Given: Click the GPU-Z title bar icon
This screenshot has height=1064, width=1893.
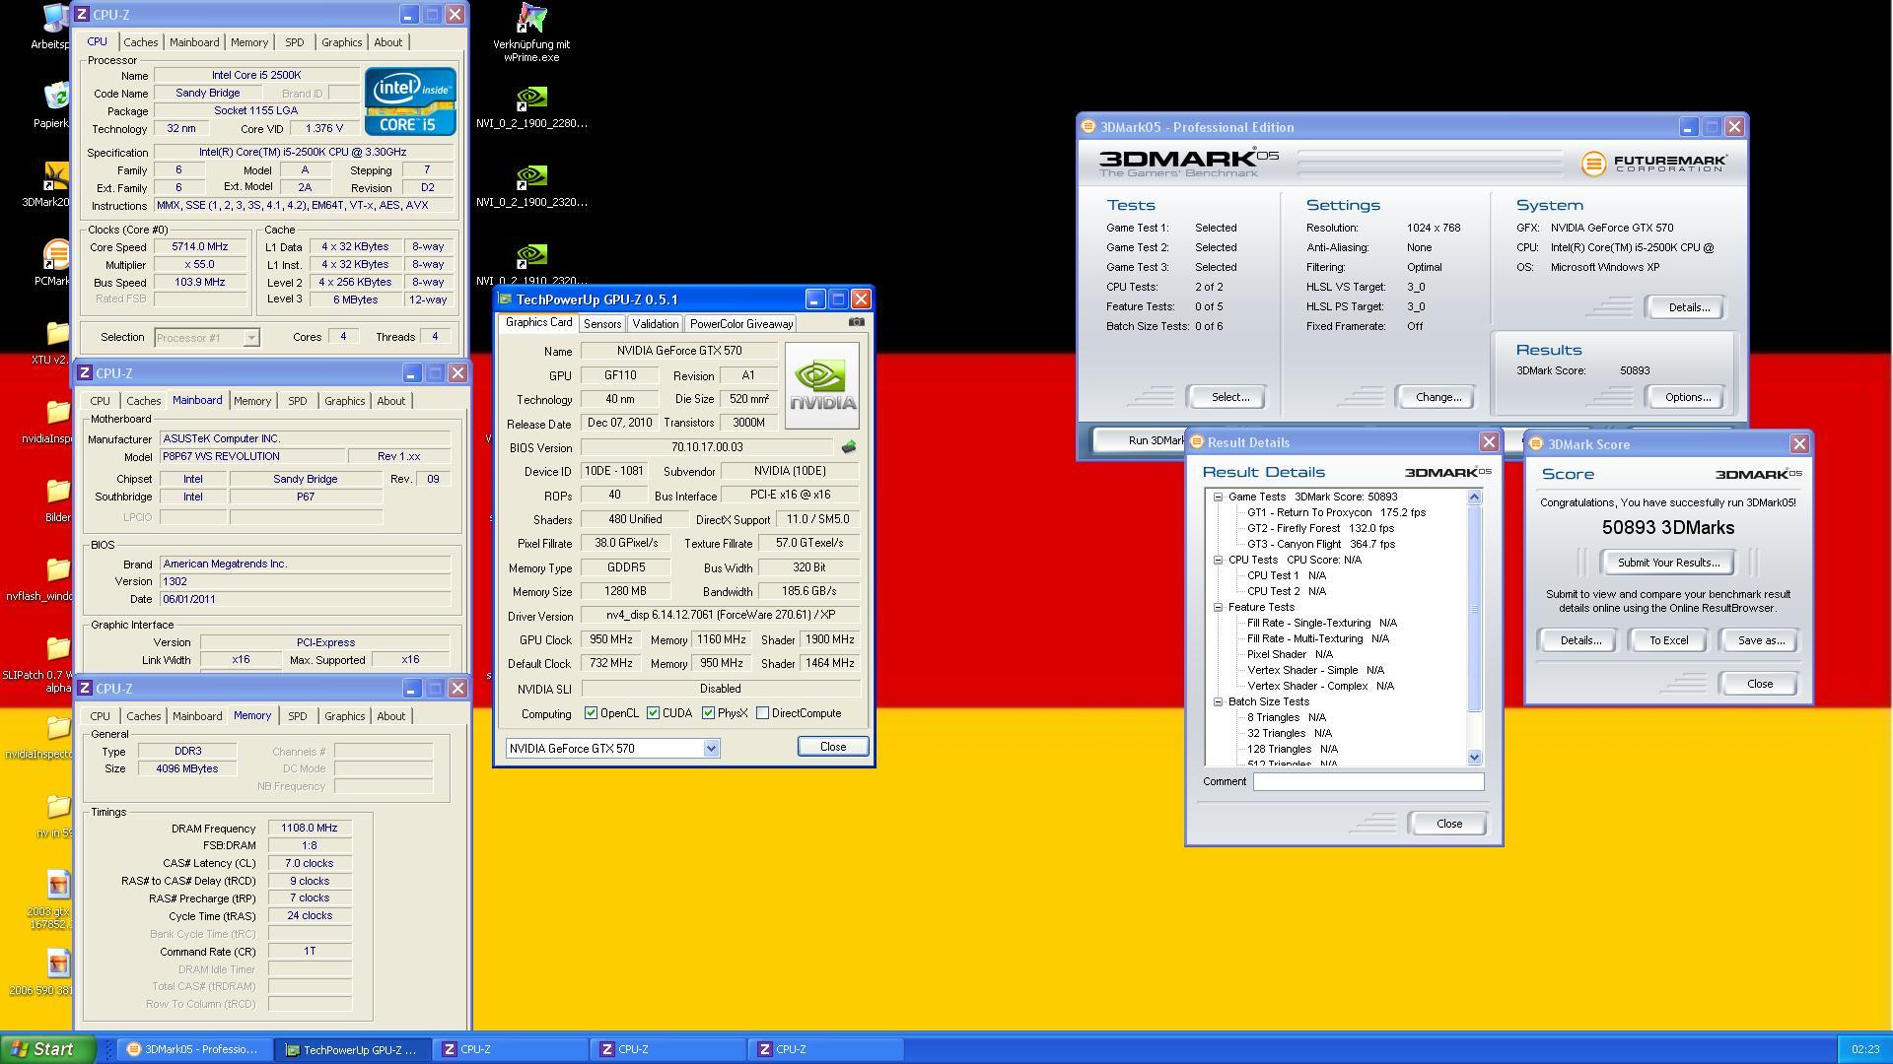Looking at the screenshot, I should (x=506, y=299).
